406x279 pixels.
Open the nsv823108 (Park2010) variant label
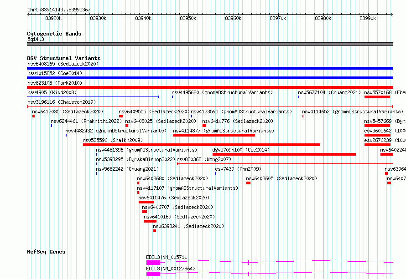coord(55,83)
